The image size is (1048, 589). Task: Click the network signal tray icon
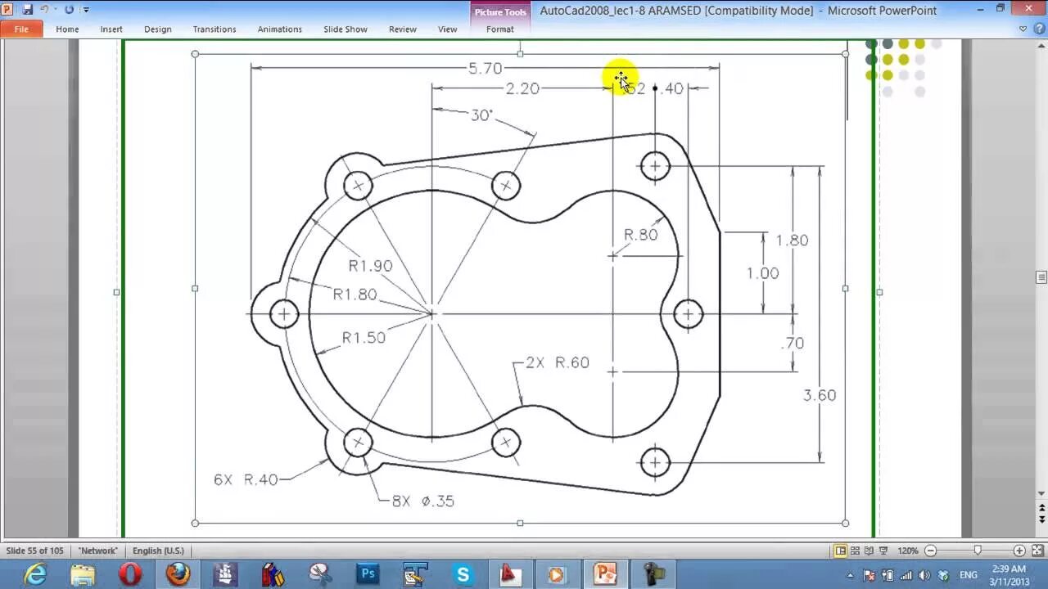pos(906,575)
